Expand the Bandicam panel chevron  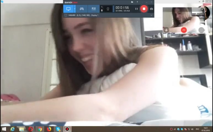click(x=151, y=15)
